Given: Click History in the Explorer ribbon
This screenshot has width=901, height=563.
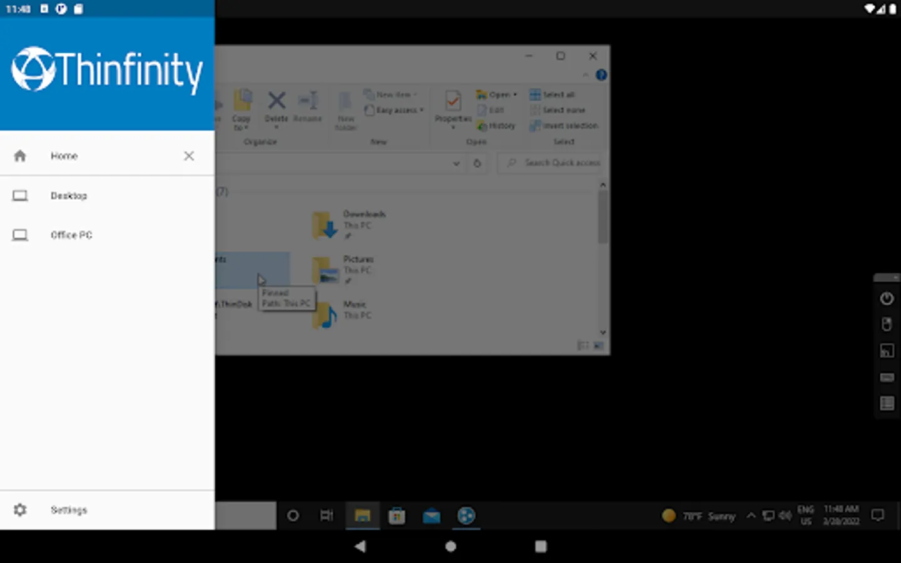Looking at the screenshot, I should [x=496, y=126].
